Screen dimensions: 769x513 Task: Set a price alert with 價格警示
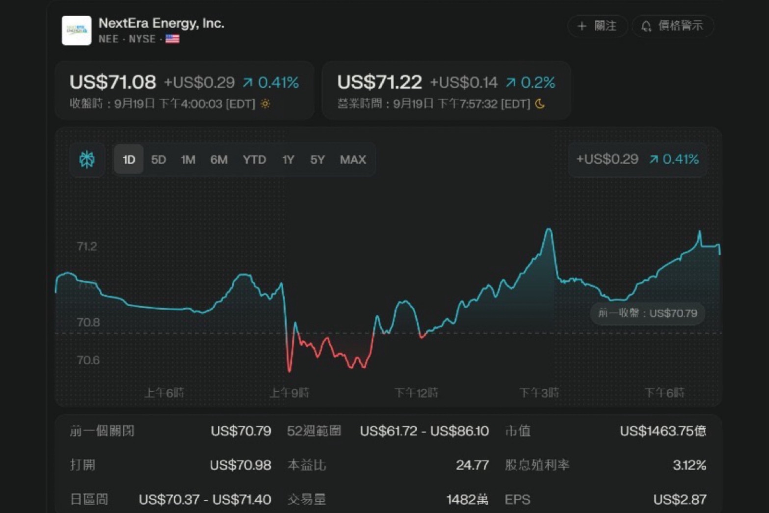(x=673, y=26)
